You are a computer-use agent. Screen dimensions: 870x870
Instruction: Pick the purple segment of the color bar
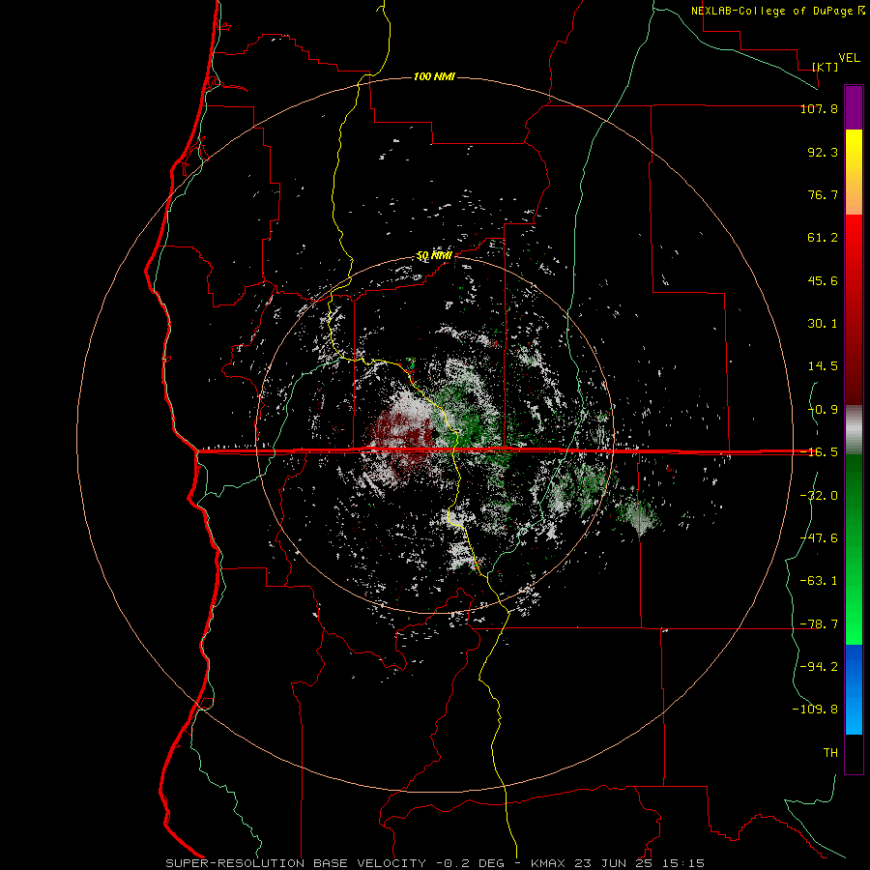tap(854, 107)
